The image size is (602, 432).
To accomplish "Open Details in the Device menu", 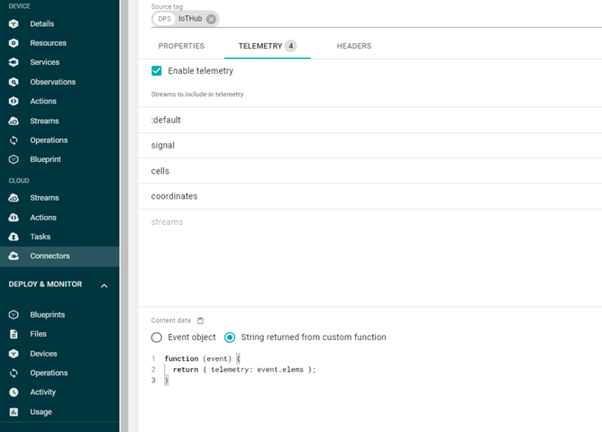I will 42,23.
